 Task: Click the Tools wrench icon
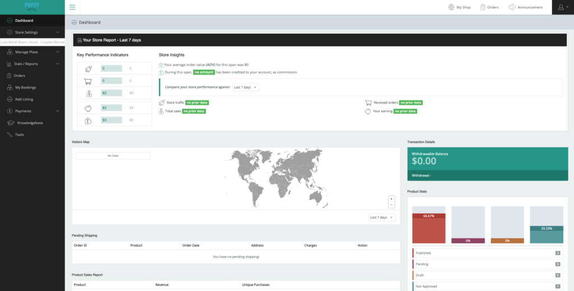tap(8, 135)
